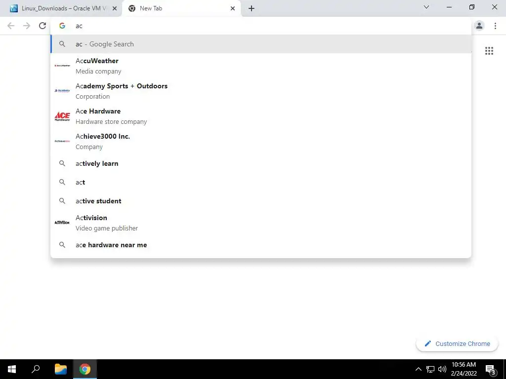This screenshot has width=506, height=379.
Task: Close the New Tab tab
Action: click(x=233, y=8)
